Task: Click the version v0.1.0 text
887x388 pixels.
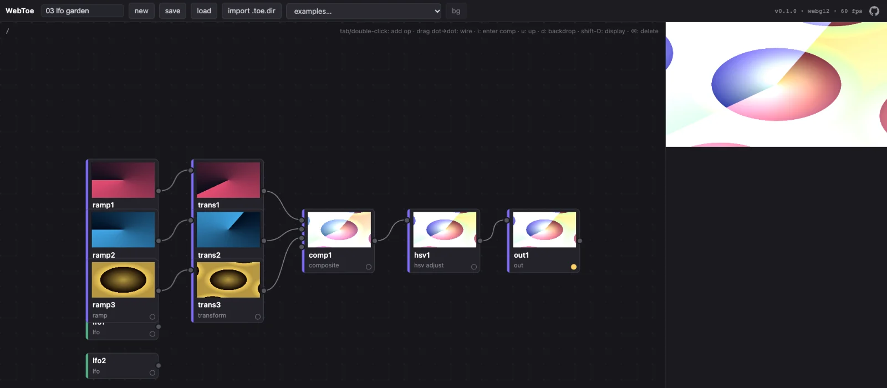Action: click(x=786, y=11)
